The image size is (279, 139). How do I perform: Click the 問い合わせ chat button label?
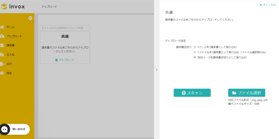[19, 129]
